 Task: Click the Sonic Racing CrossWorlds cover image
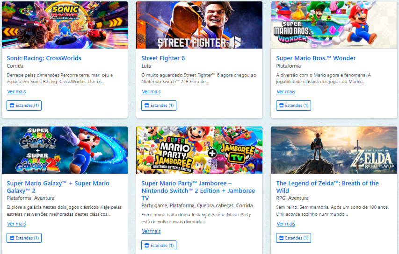[65, 25]
